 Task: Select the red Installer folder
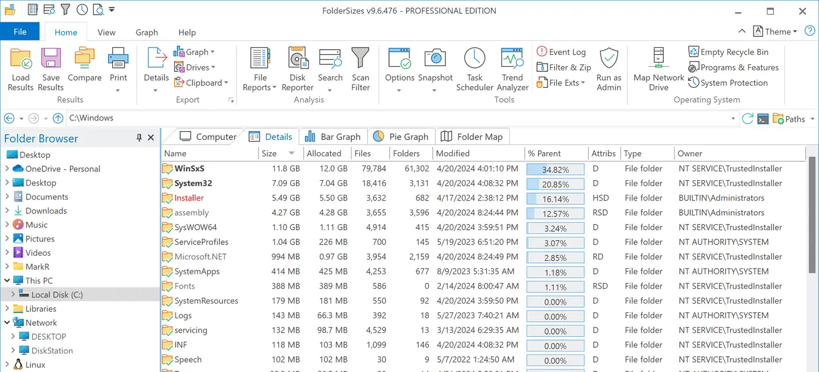click(189, 198)
